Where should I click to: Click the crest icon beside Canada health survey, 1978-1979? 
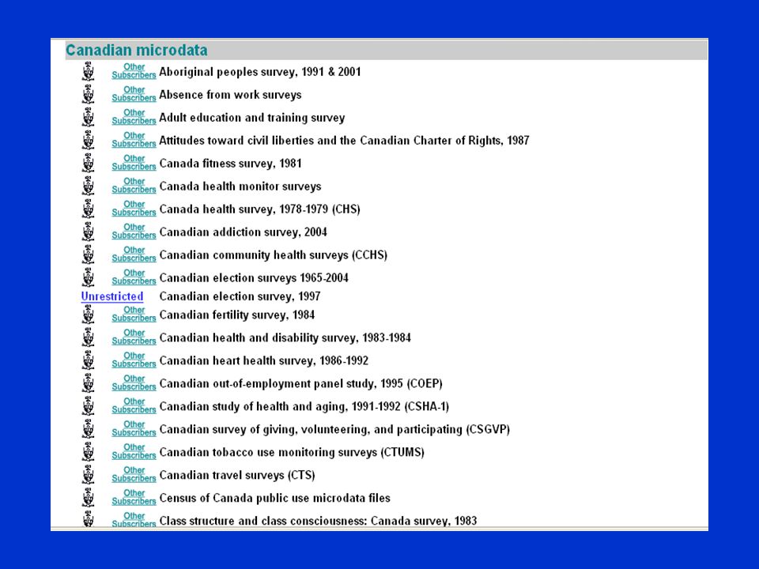pyautogui.click(x=88, y=209)
